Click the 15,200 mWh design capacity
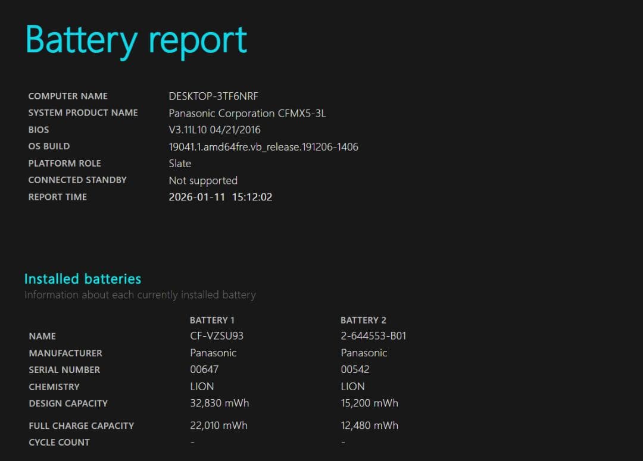This screenshot has height=461, width=643. click(369, 403)
